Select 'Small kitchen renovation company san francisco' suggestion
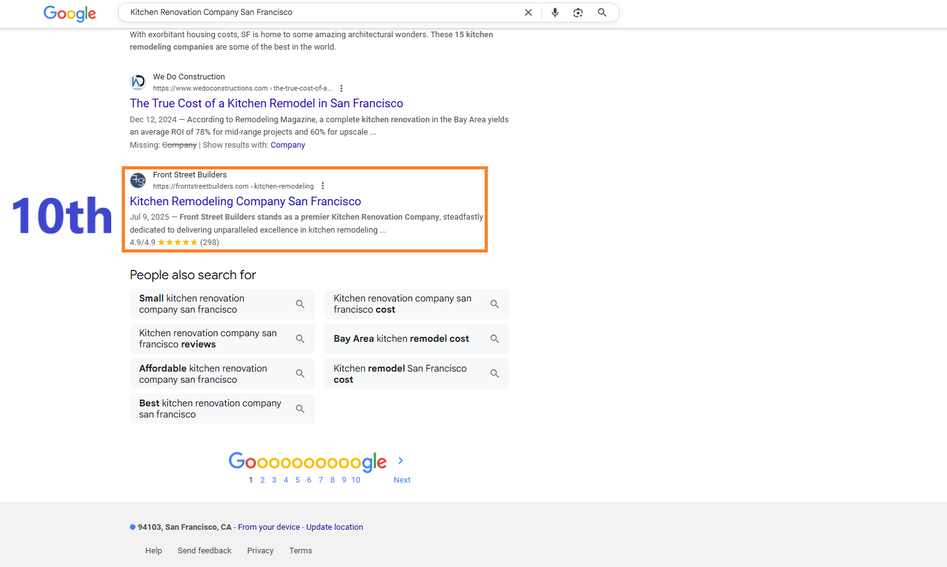This screenshot has width=947, height=567. [x=222, y=304]
